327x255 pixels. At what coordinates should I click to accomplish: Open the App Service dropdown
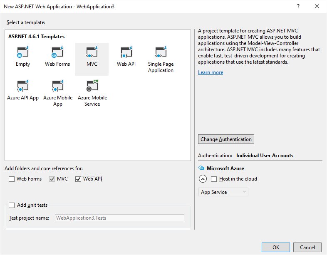click(x=223, y=192)
